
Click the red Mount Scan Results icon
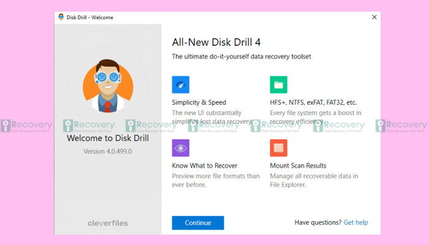pos(278,148)
